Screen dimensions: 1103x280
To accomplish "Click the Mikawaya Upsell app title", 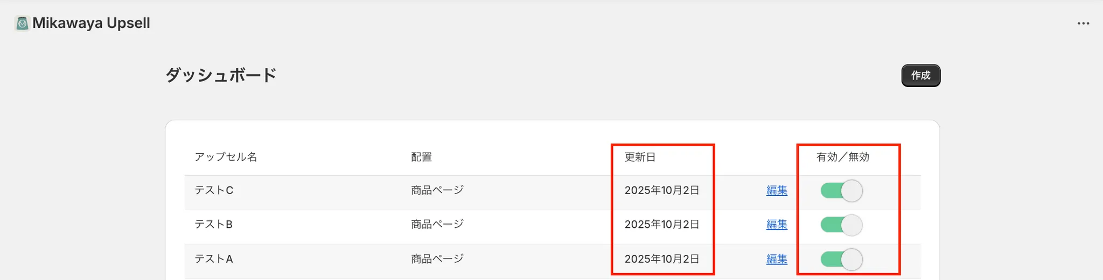I will [91, 23].
